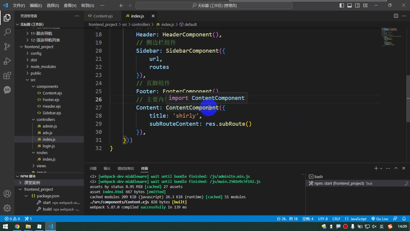
Task: Click the UTF-8 encoding indicator
Action: click(x=323, y=219)
